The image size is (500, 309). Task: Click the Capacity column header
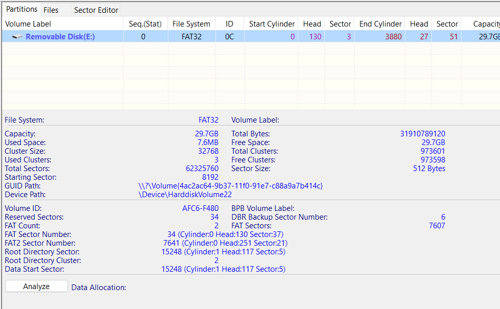click(486, 24)
